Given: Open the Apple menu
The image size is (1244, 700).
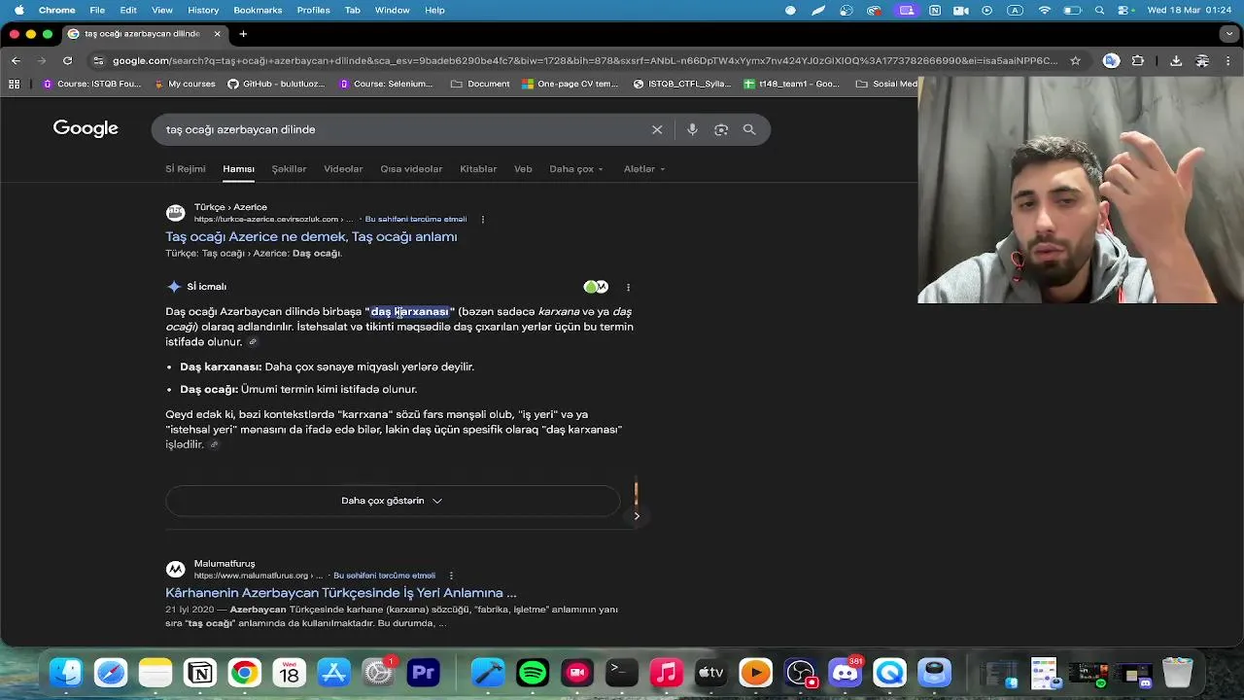Looking at the screenshot, I should click(17, 10).
